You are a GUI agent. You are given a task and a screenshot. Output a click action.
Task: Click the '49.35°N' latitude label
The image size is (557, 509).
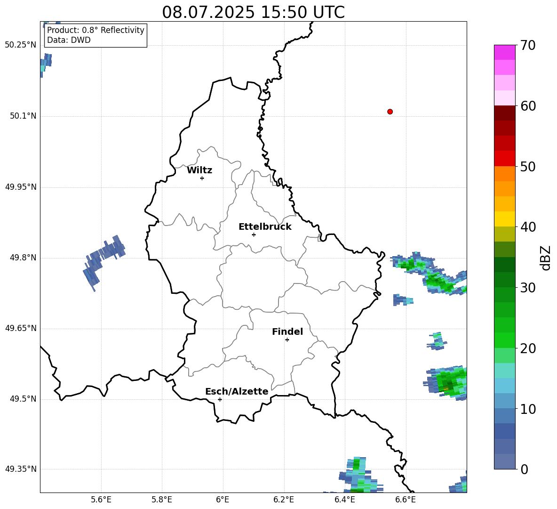coord(21,469)
